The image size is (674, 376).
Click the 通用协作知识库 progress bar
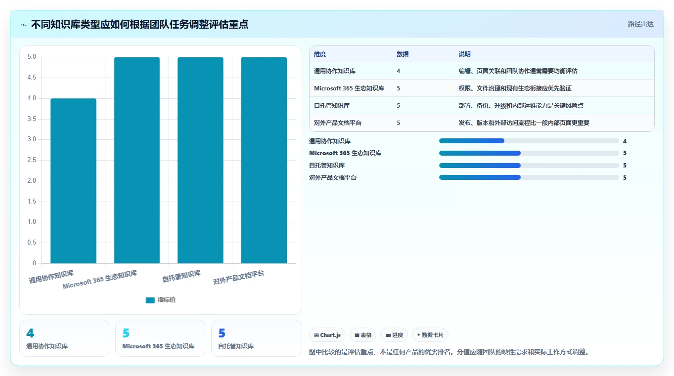pyautogui.click(x=529, y=141)
